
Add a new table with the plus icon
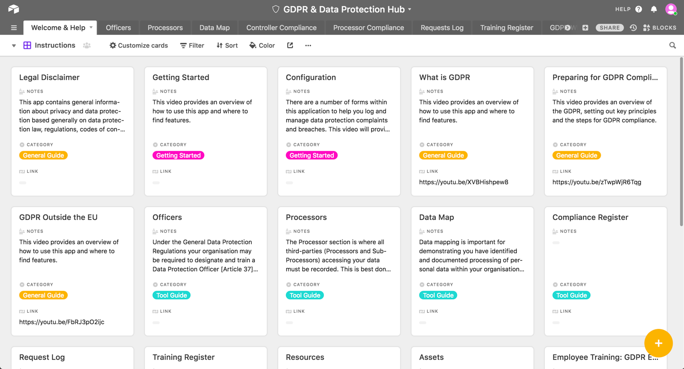[585, 28]
